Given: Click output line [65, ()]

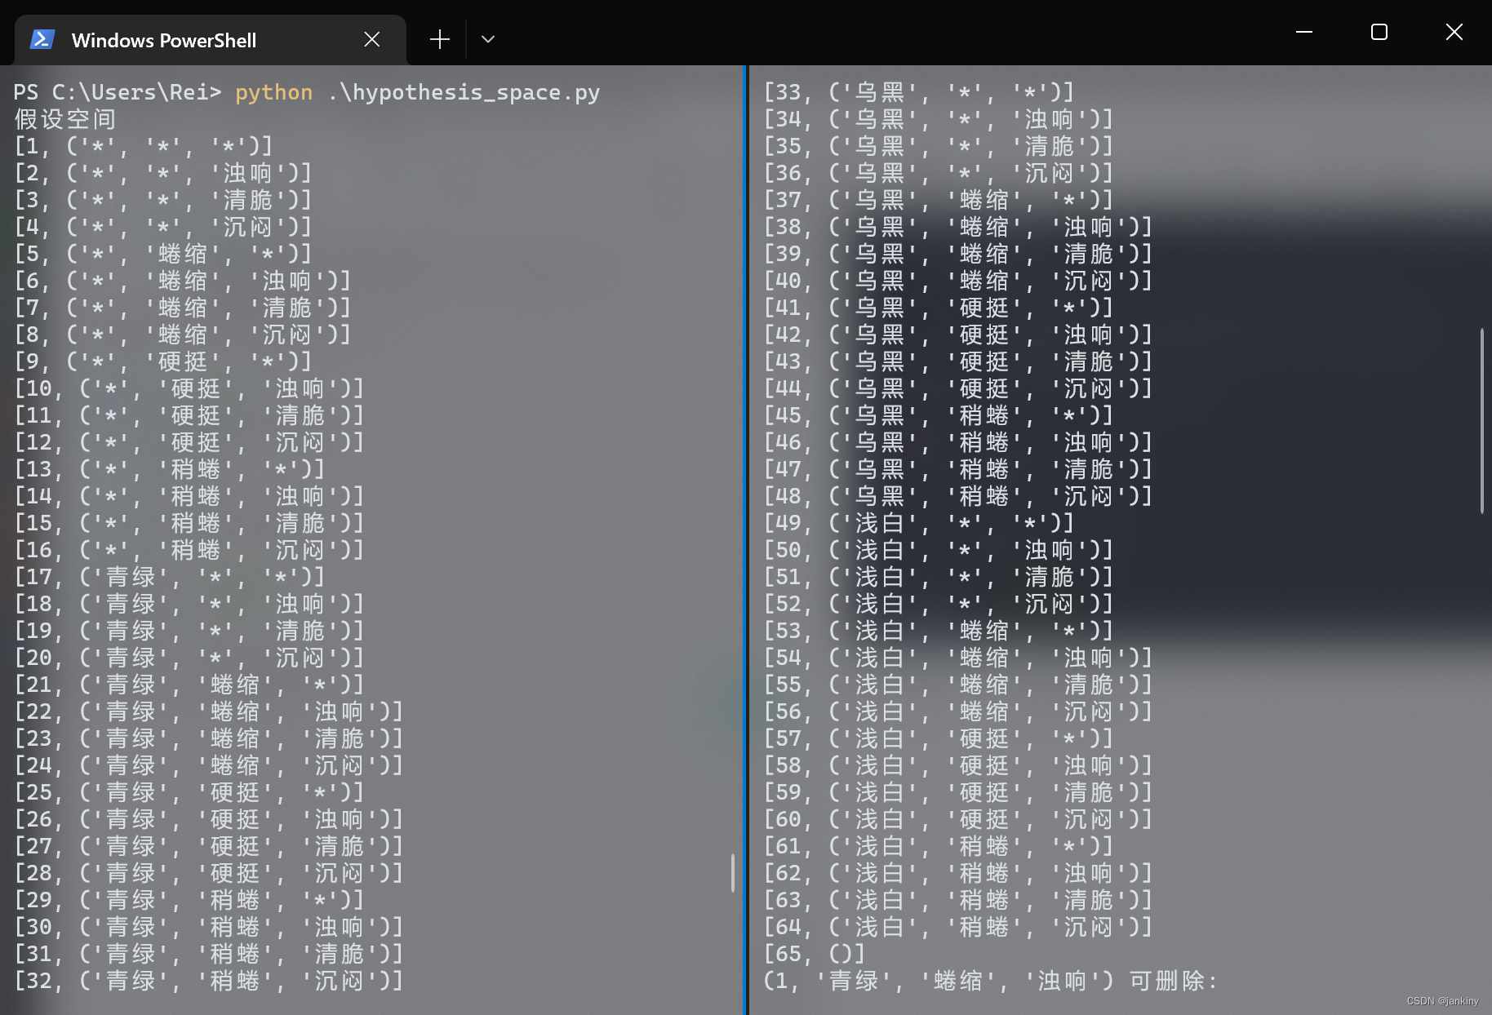Looking at the screenshot, I should pos(815,954).
